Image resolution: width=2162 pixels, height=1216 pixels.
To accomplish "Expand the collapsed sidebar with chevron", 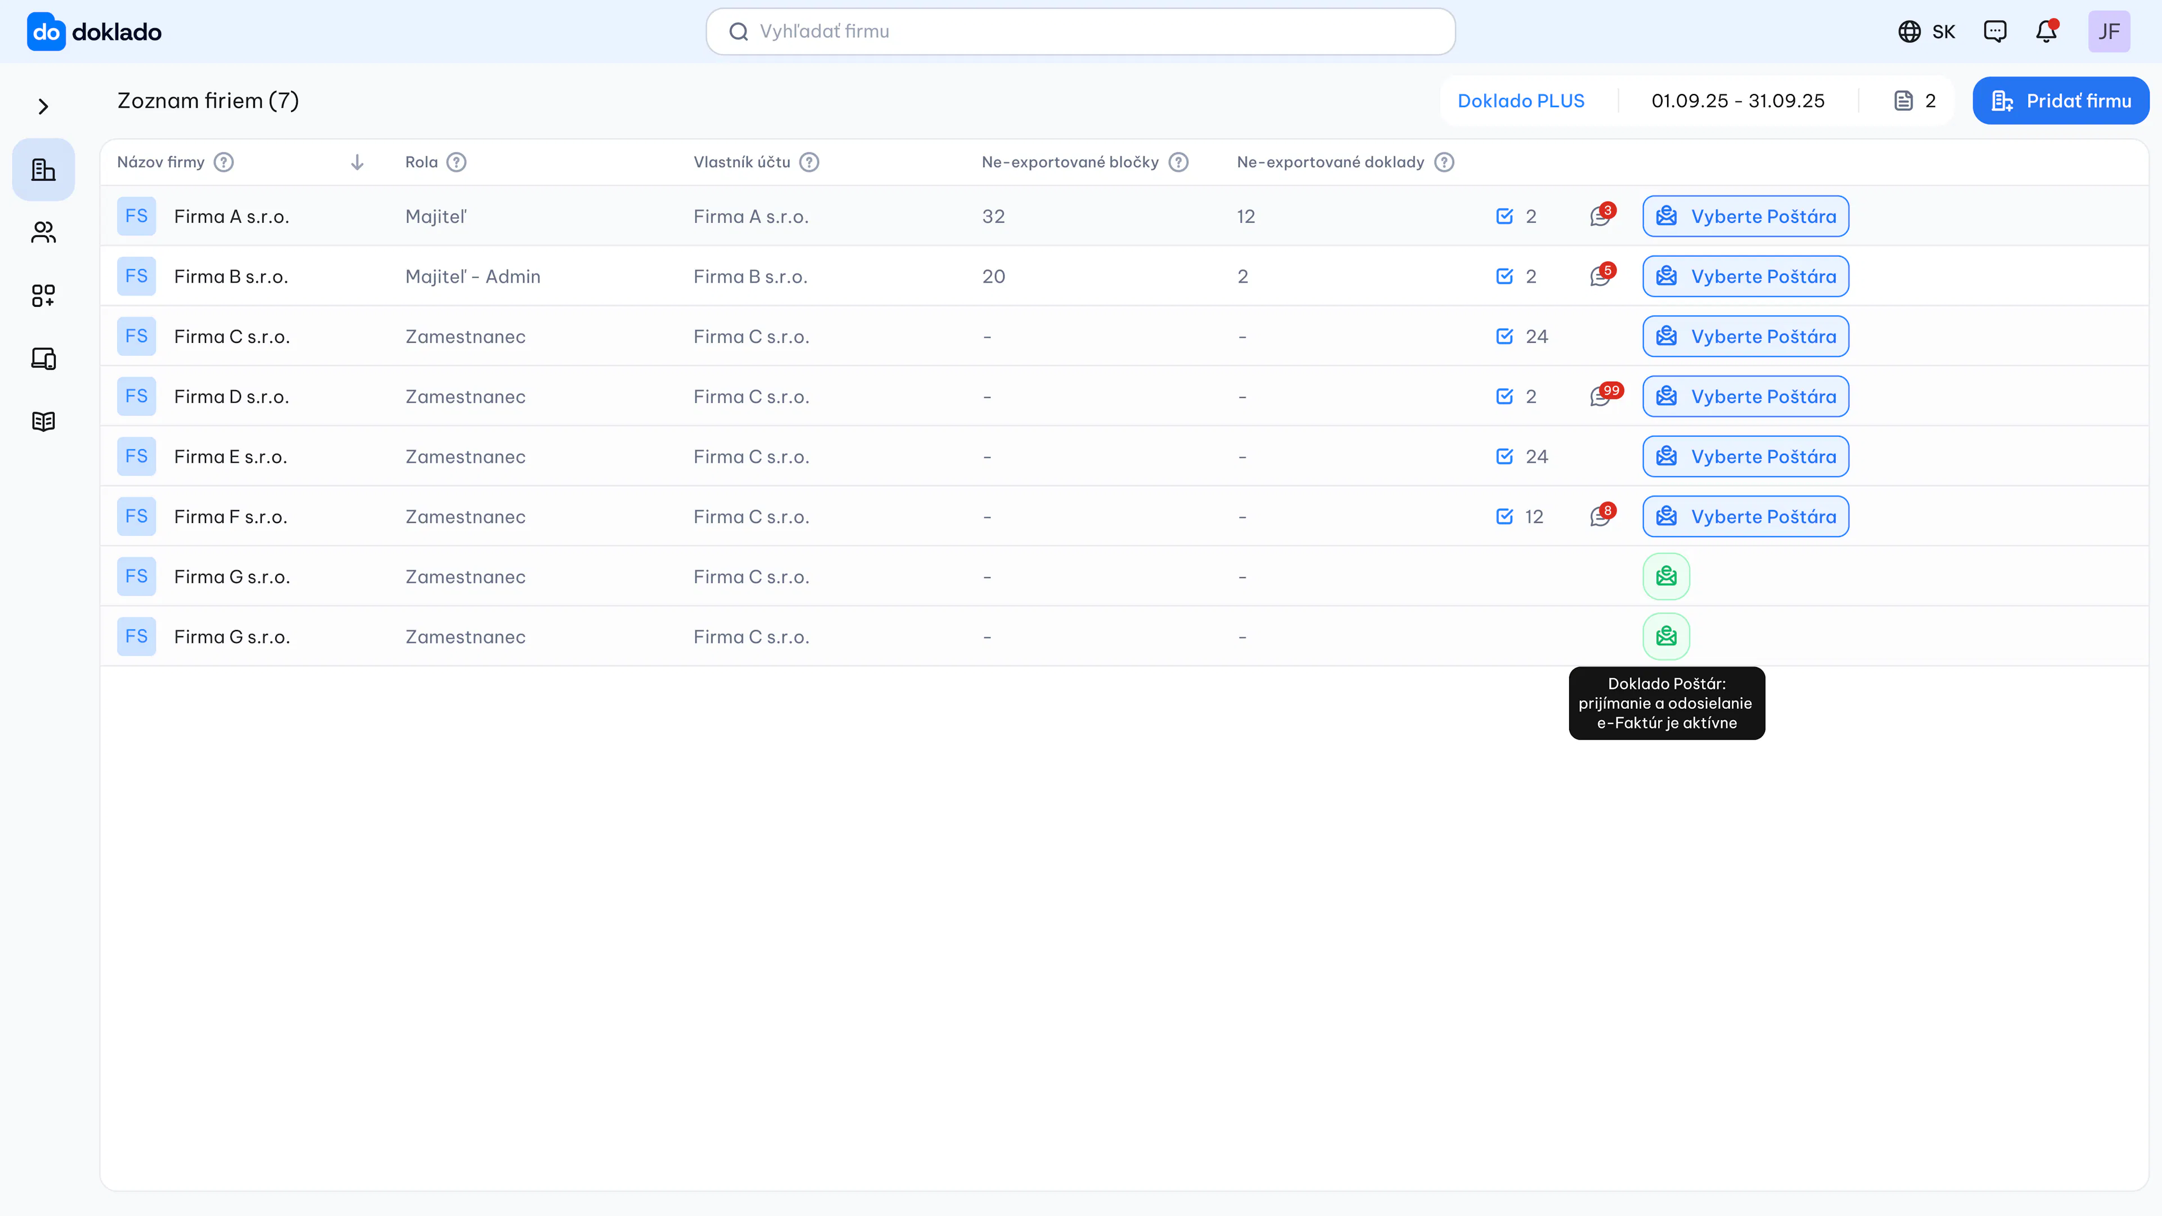I will (44, 106).
